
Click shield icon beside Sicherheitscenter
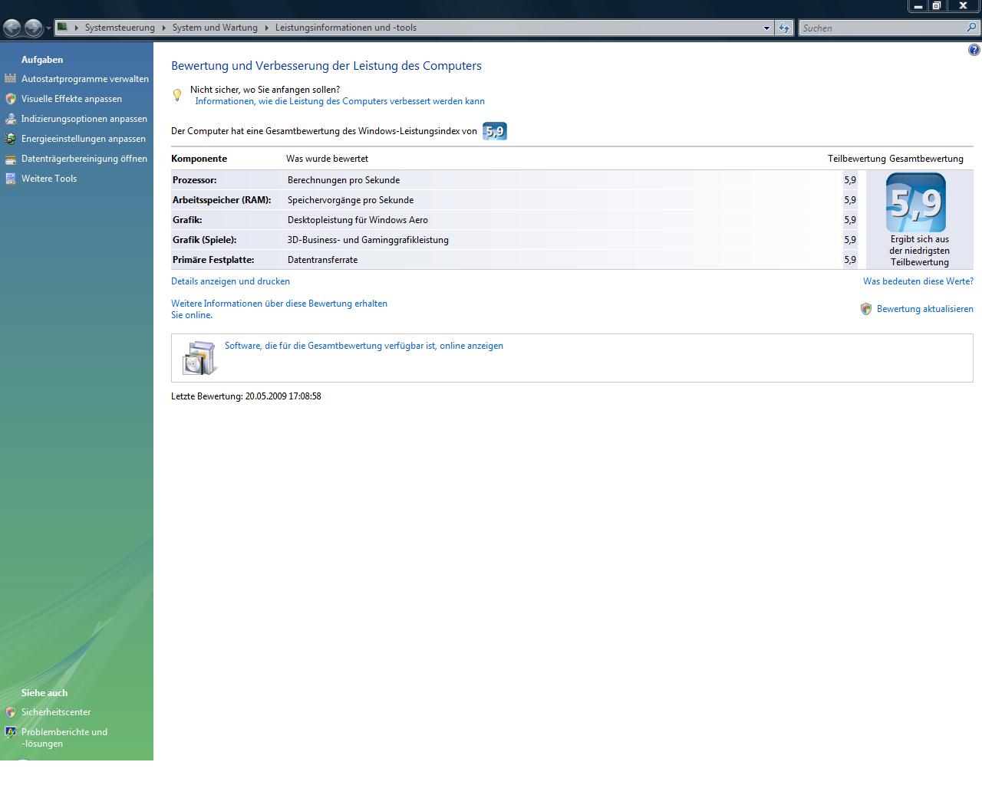click(10, 712)
